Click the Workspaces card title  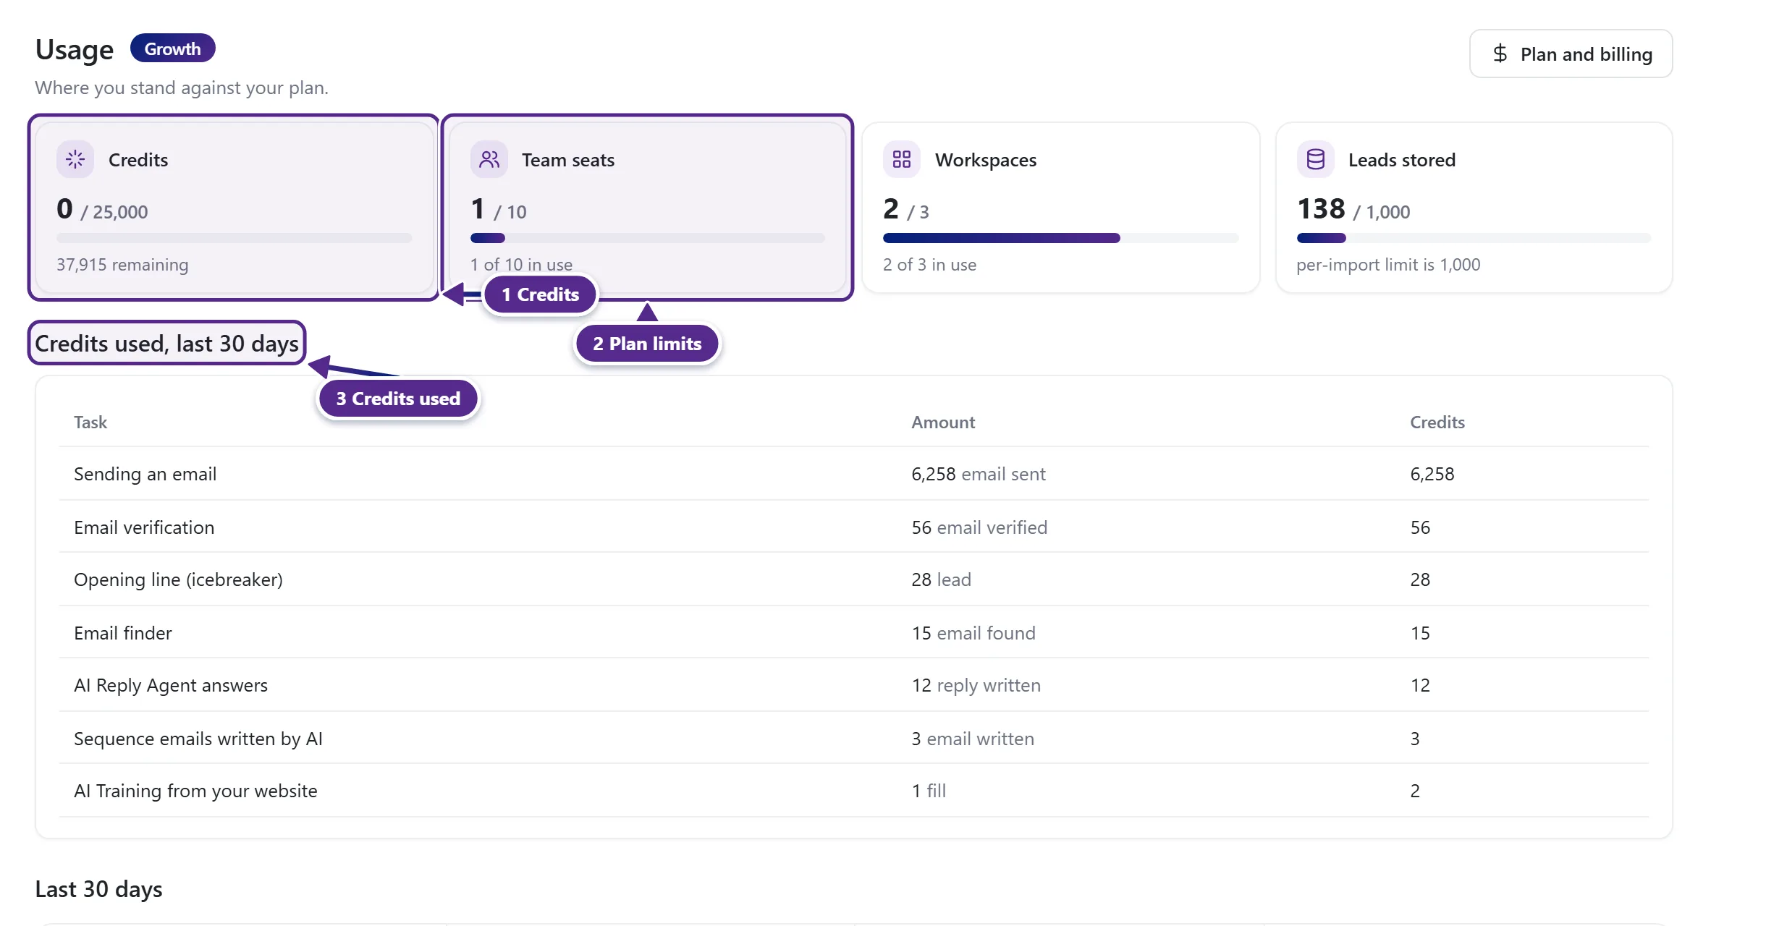point(986,160)
